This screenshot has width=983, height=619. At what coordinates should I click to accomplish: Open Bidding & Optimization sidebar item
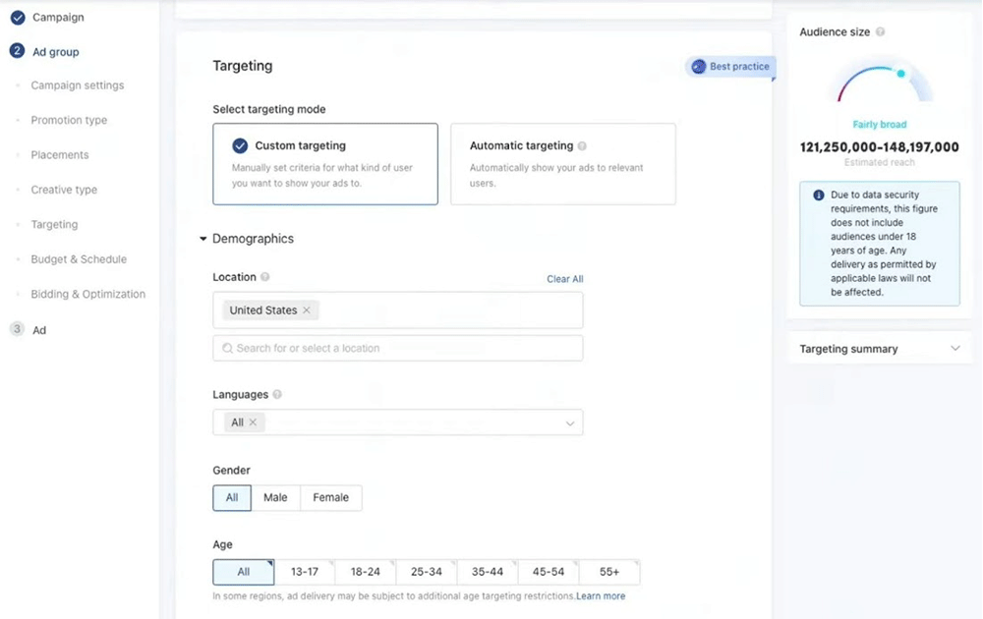tap(87, 294)
